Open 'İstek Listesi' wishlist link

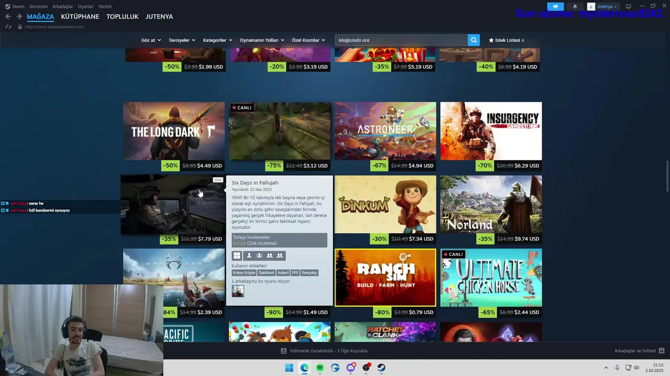pos(506,40)
